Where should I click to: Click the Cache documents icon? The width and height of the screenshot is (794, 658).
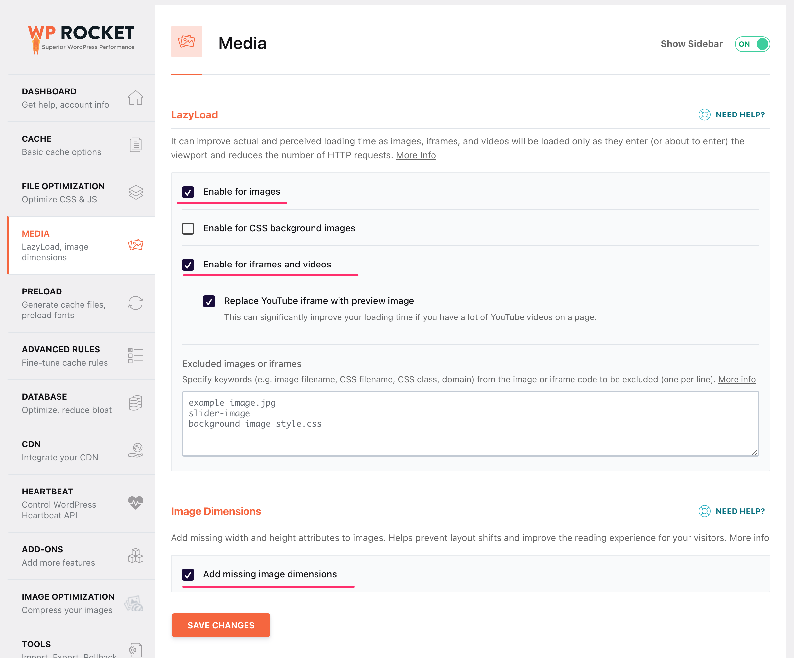[135, 145]
